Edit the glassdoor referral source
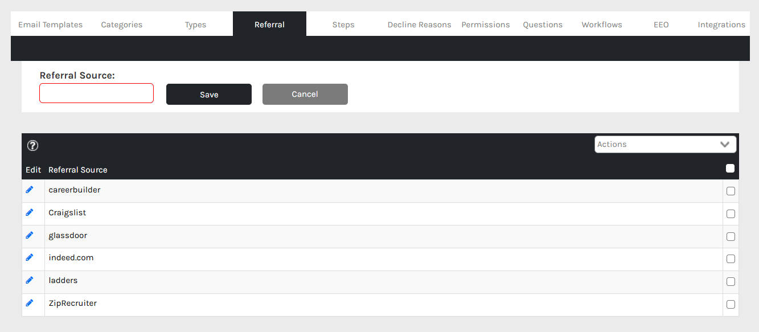The height and width of the screenshot is (332, 759). [30, 235]
